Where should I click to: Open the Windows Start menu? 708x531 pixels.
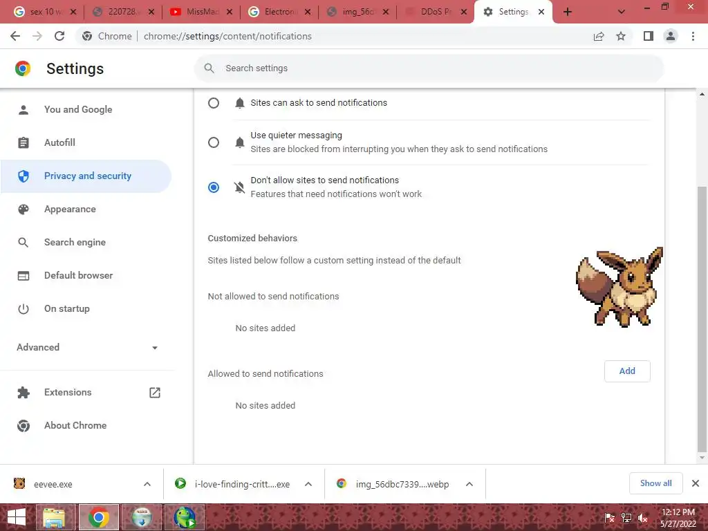17,517
